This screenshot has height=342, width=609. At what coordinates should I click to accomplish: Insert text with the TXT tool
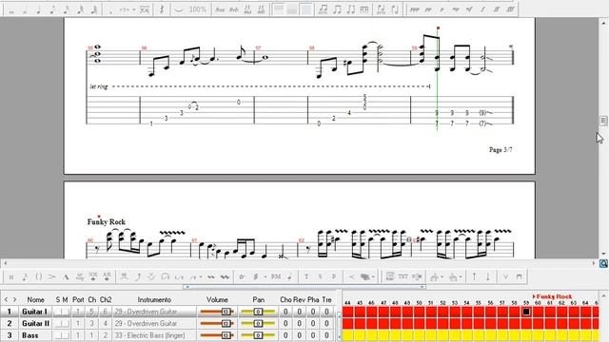pos(403,276)
